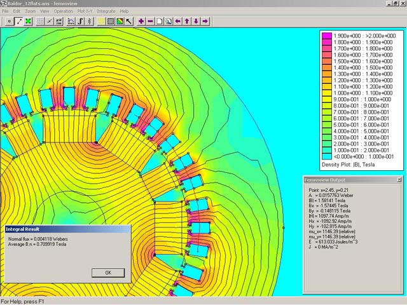Open the Integrate menu
407x305 pixels.
(x=106, y=11)
